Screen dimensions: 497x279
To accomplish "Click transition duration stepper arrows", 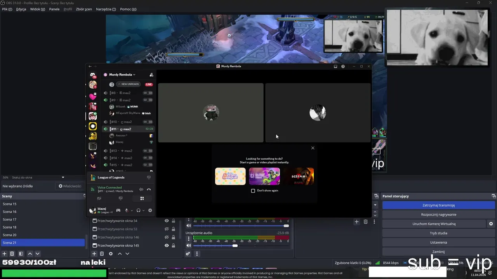I will (x=375, y=213).
